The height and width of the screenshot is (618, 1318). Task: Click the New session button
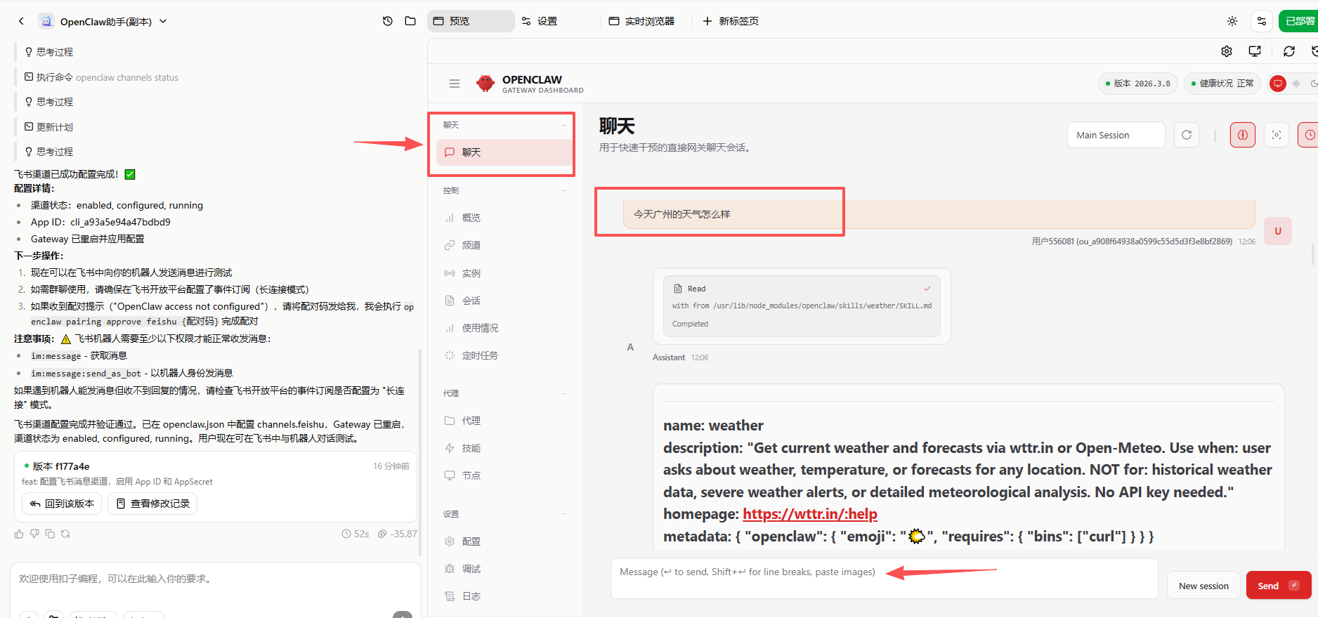pyautogui.click(x=1203, y=586)
